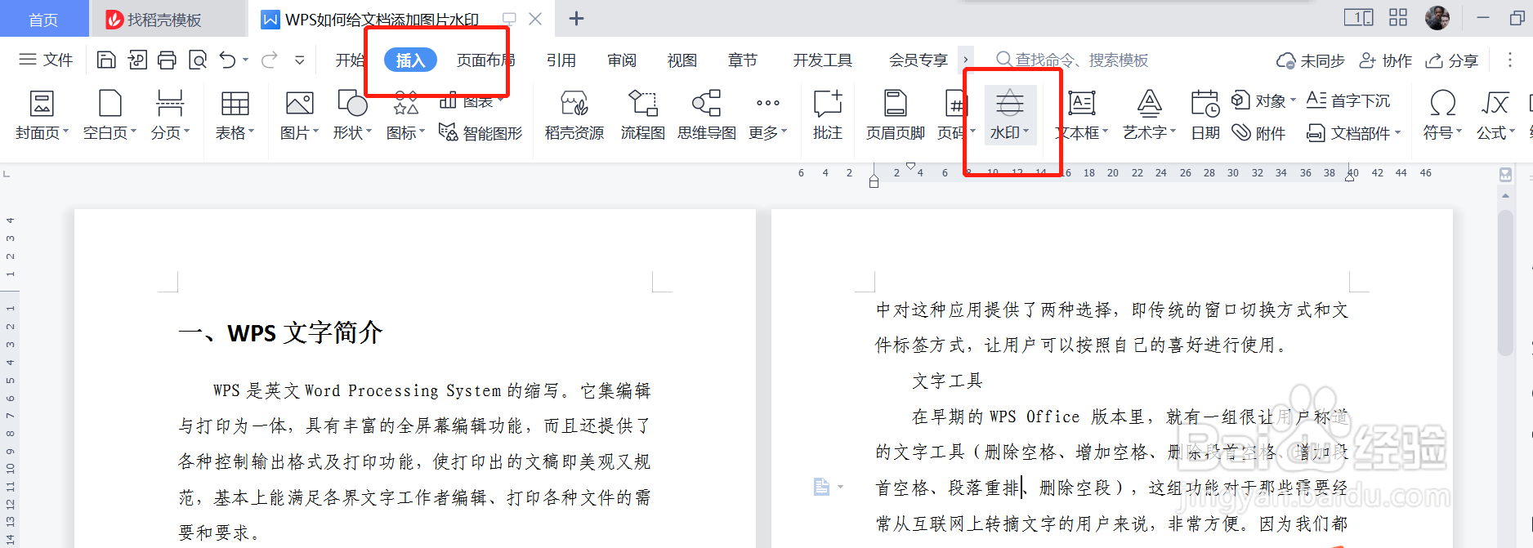The height and width of the screenshot is (548, 1533).
Task: Open the 水印 watermark dropdown
Action: [x=1010, y=115]
